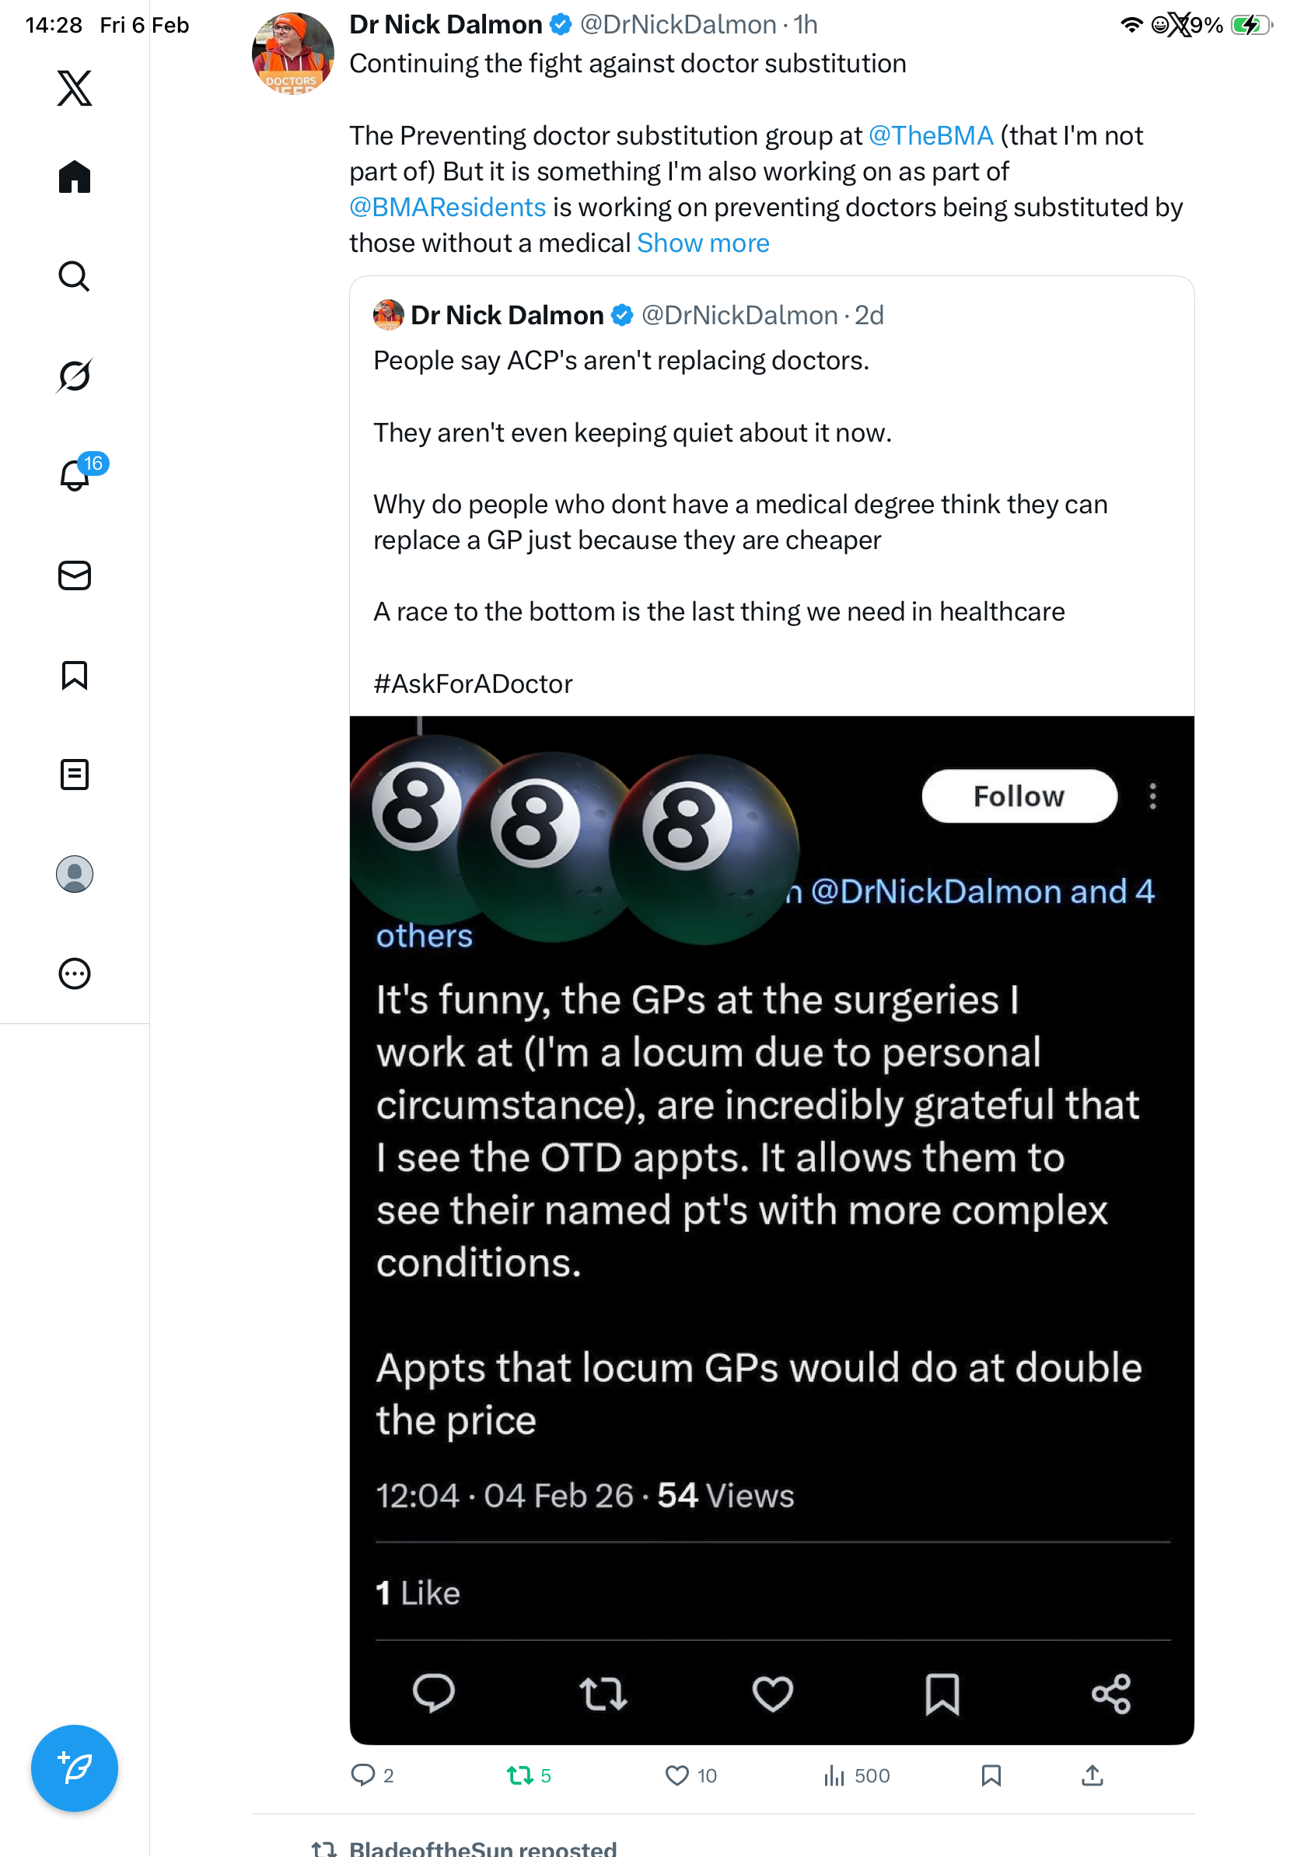Share the post via share icon

pos(1092,1775)
